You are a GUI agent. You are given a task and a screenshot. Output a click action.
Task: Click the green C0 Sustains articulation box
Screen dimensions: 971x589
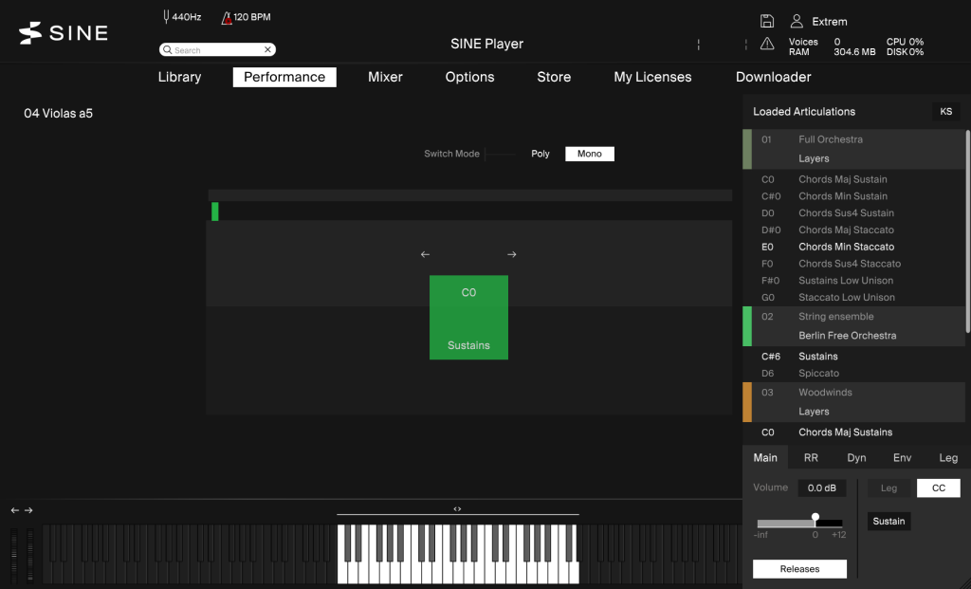tap(468, 317)
